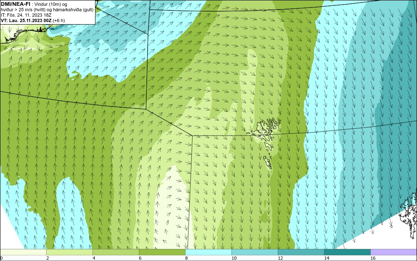
Task: Click the 'DMI/NEA-FI' title text
Action: point(15,4)
